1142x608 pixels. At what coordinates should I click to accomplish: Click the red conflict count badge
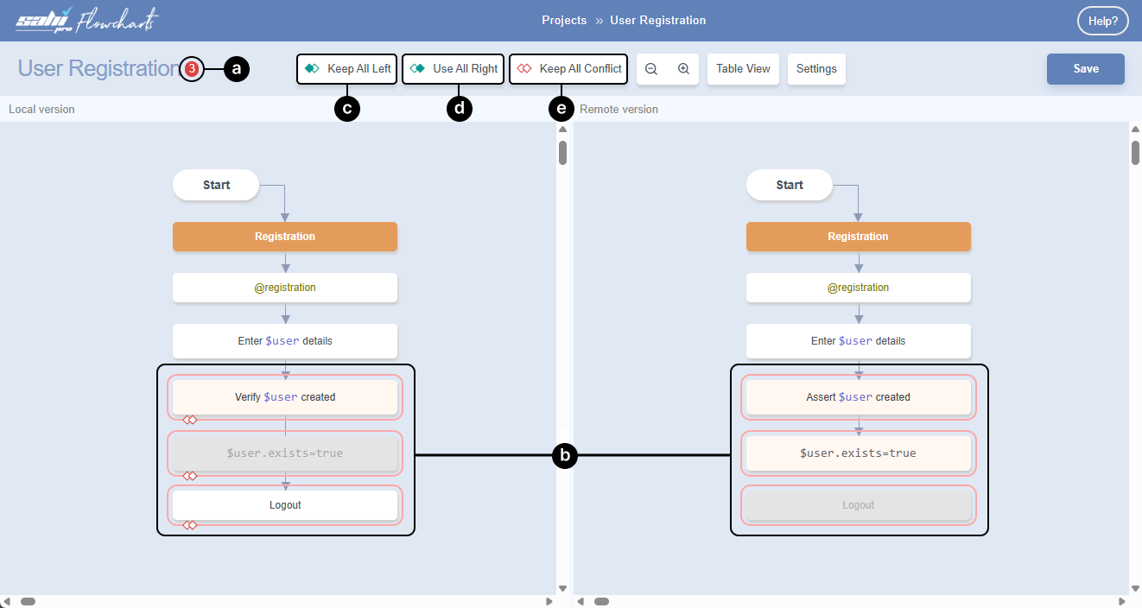pyautogui.click(x=192, y=68)
